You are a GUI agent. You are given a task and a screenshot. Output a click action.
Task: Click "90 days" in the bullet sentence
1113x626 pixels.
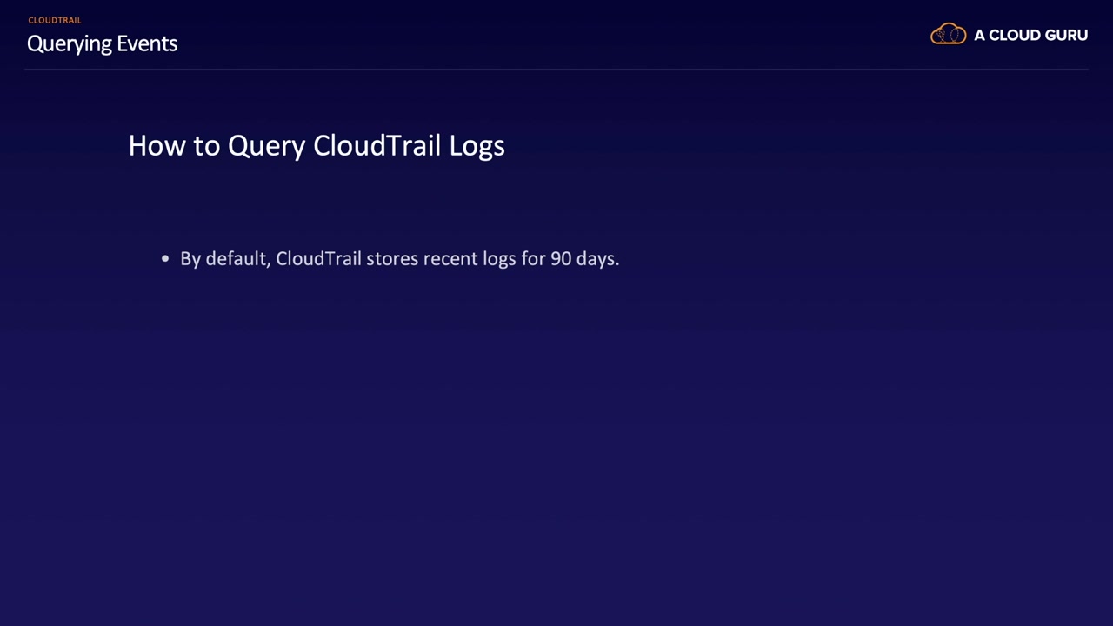point(583,259)
